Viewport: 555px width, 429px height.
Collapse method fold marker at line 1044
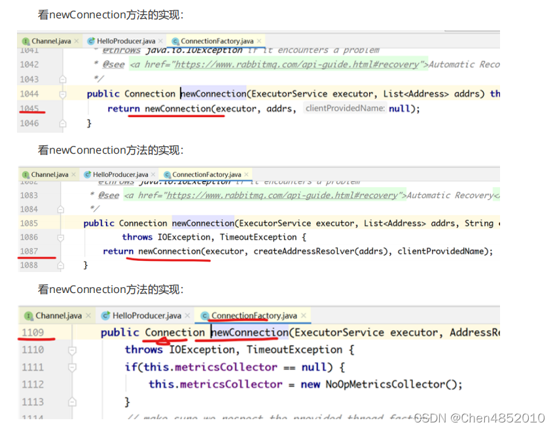(x=63, y=94)
